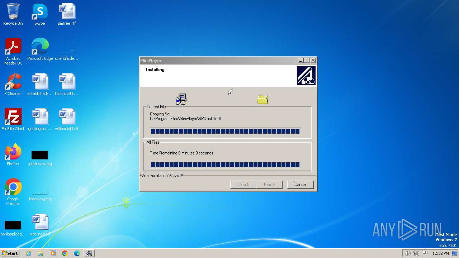Click the Copying file label

tap(160, 114)
